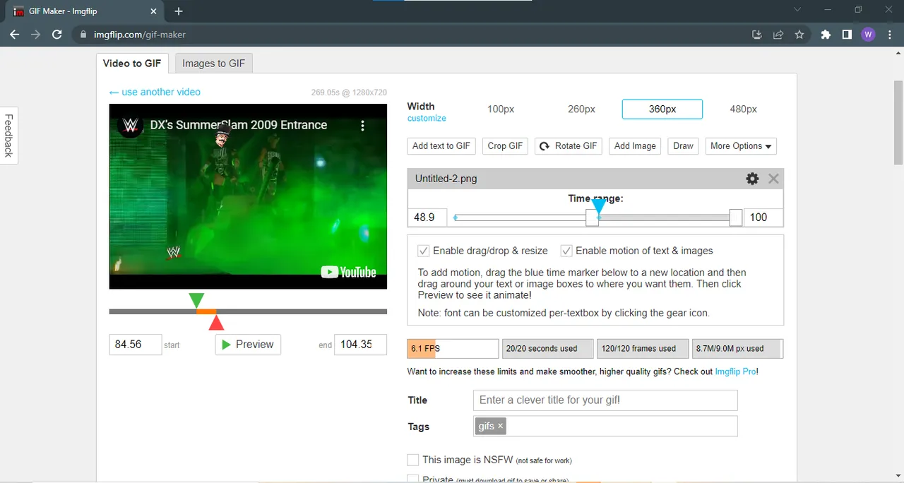Click the video preview thumbnail
Viewport: 904px width, 483px height.
coord(248,196)
